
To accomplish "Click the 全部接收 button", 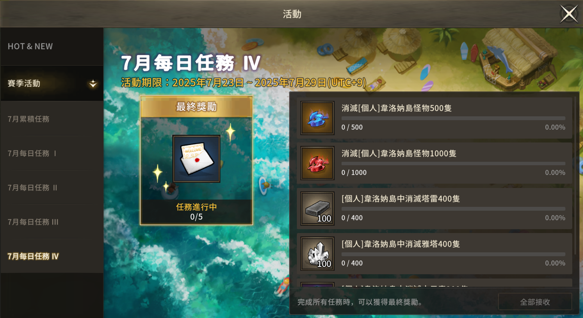I will [535, 302].
